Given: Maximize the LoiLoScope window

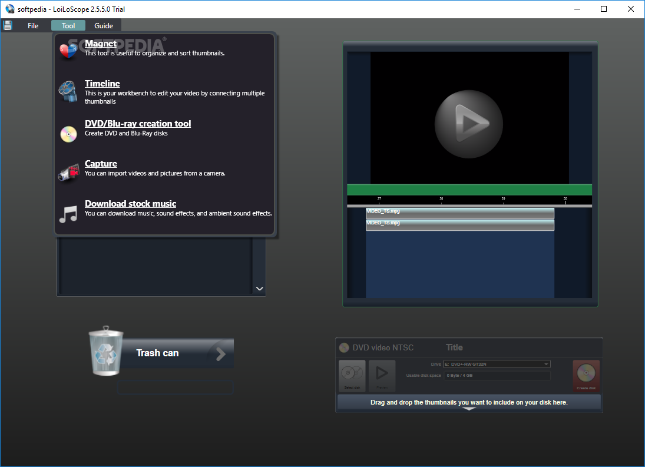Looking at the screenshot, I should click(603, 9).
